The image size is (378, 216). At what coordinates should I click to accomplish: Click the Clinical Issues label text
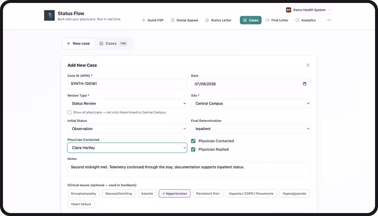click(102, 185)
